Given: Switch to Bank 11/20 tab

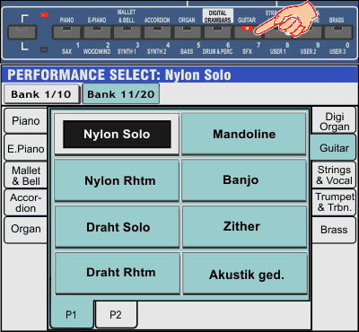Looking at the screenshot, I should 121,94.
